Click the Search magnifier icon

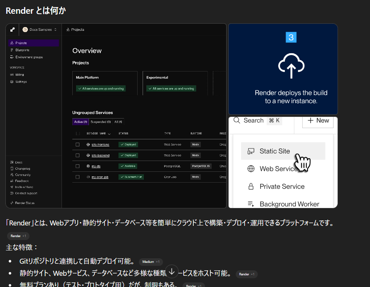tap(237, 120)
